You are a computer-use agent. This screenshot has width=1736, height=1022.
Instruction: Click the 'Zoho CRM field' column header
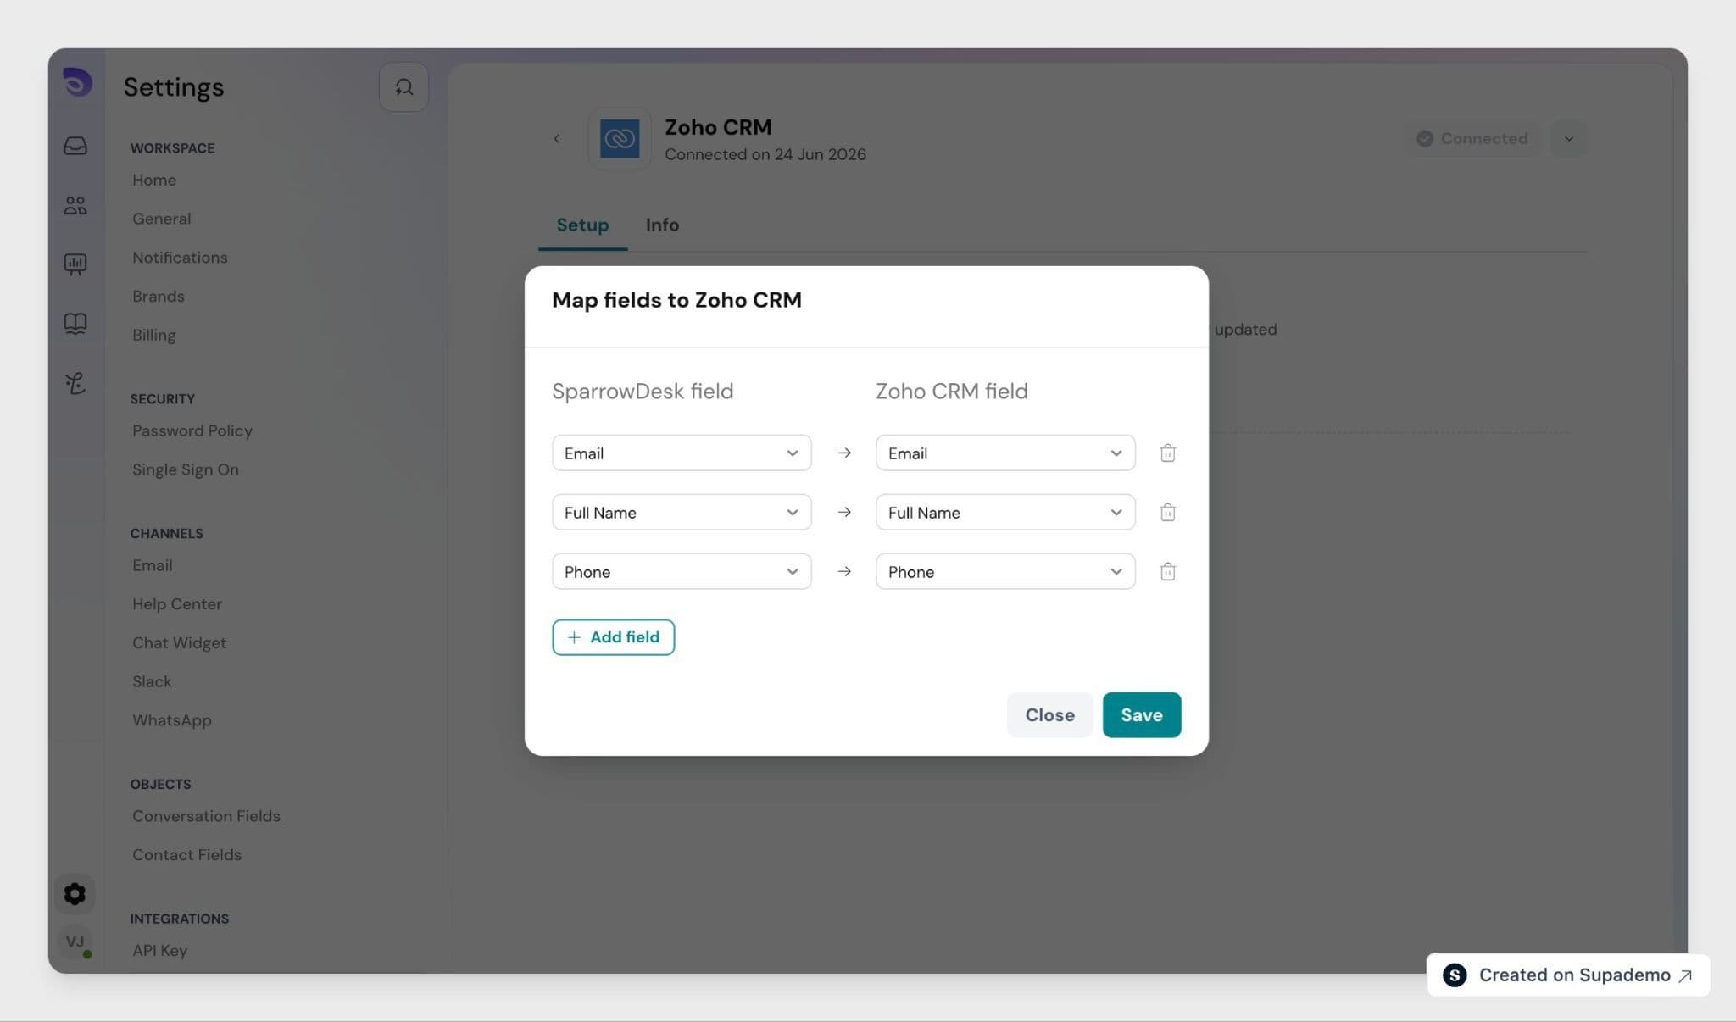952,391
